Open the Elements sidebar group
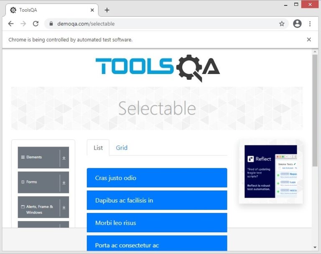 [43, 157]
